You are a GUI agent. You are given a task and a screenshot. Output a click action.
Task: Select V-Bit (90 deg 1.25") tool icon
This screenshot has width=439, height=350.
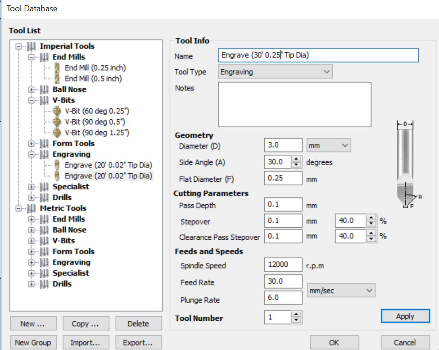[57, 133]
